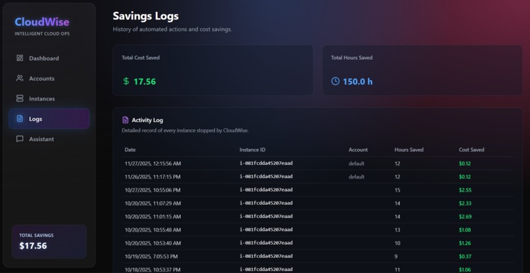
Task: Open the Instances section
Action: tap(49, 98)
